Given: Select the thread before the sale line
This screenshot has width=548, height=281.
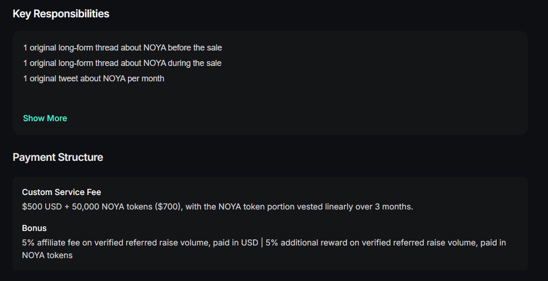Looking at the screenshot, I should coord(122,48).
